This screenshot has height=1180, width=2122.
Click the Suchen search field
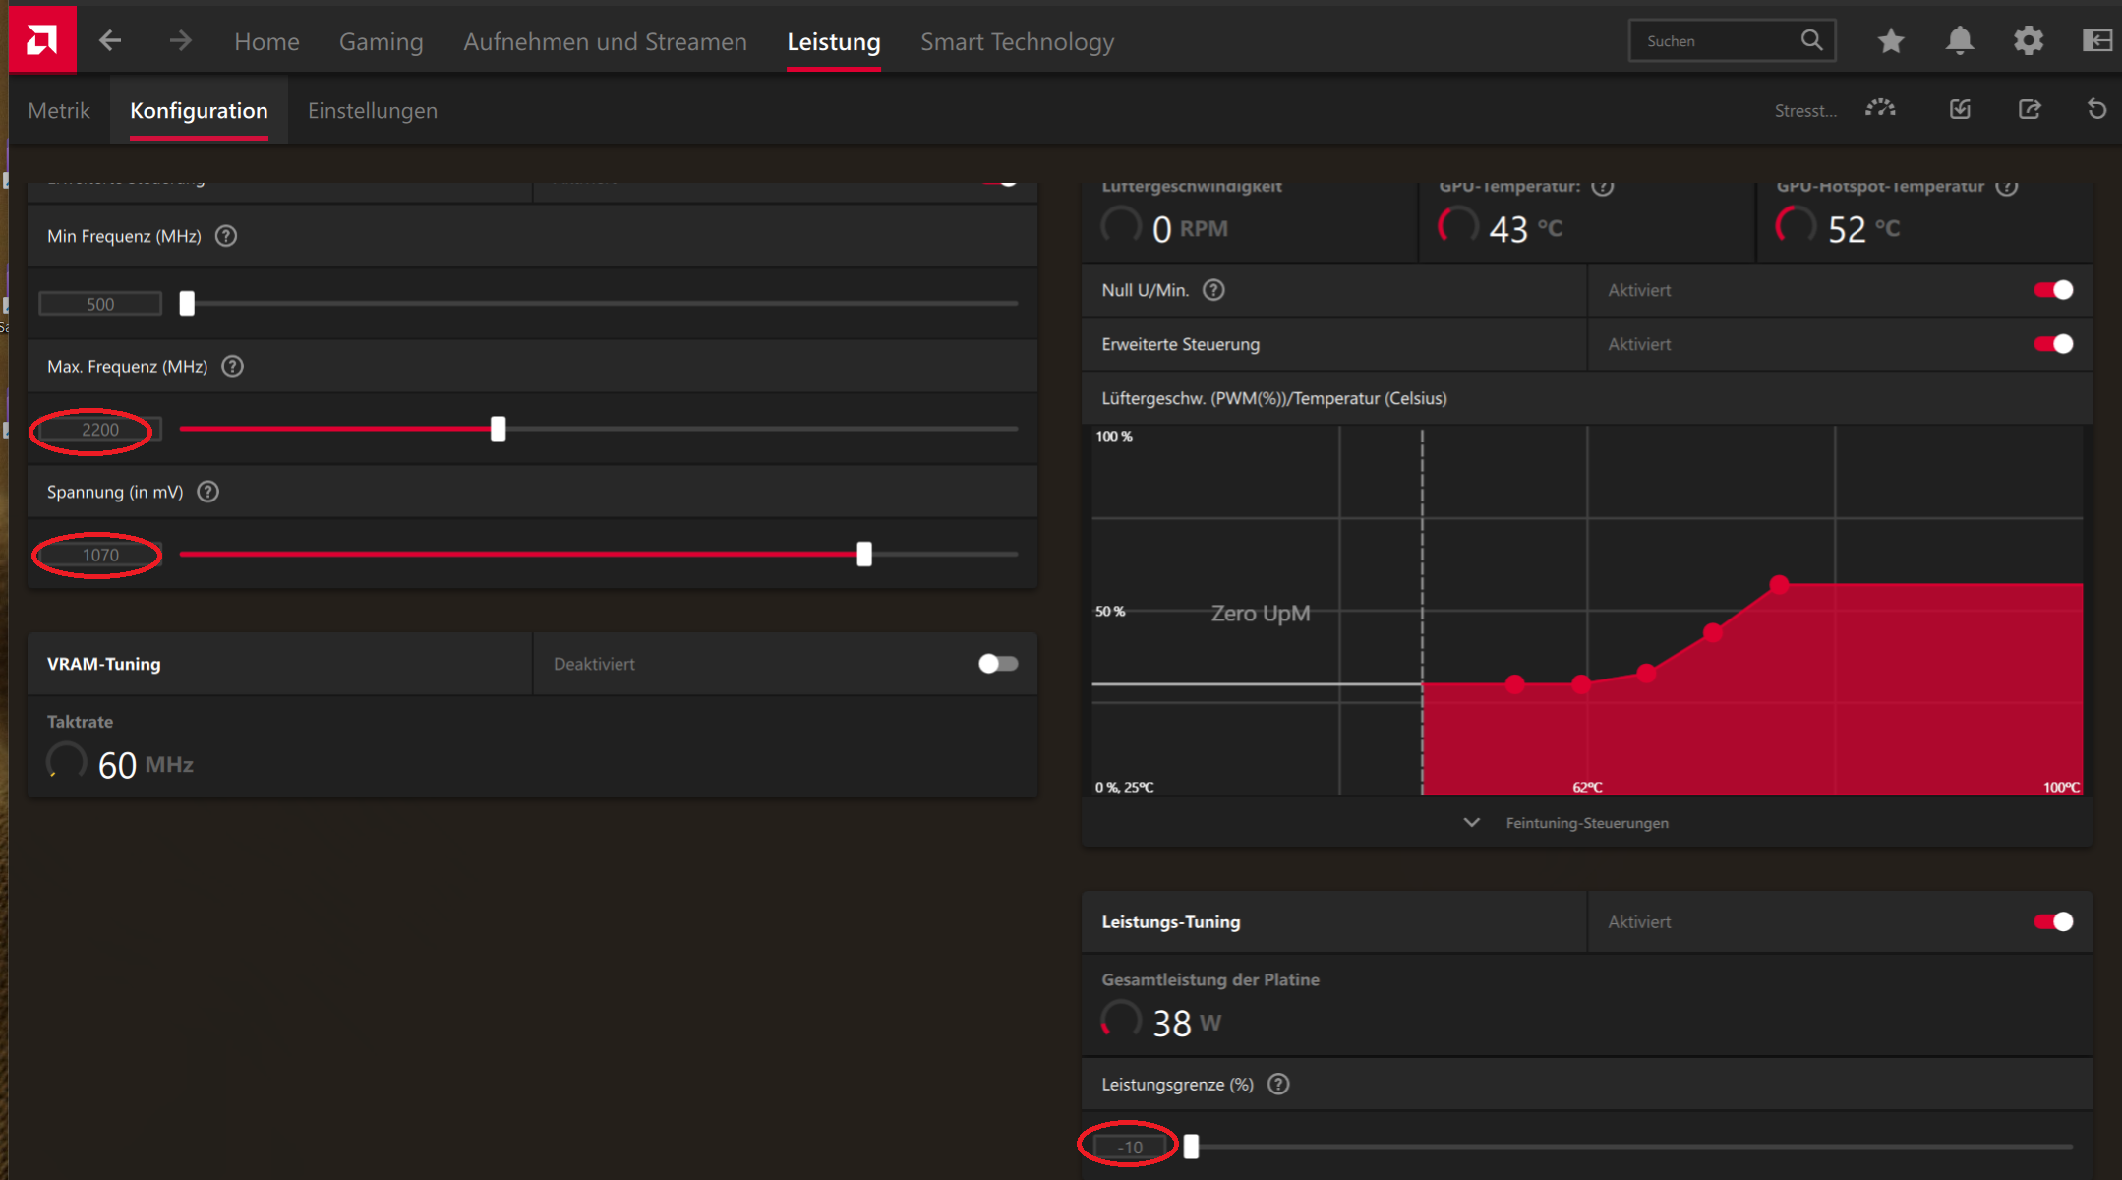point(1716,41)
